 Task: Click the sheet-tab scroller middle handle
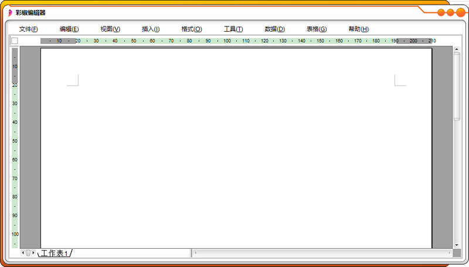click(x=28, y=253)
